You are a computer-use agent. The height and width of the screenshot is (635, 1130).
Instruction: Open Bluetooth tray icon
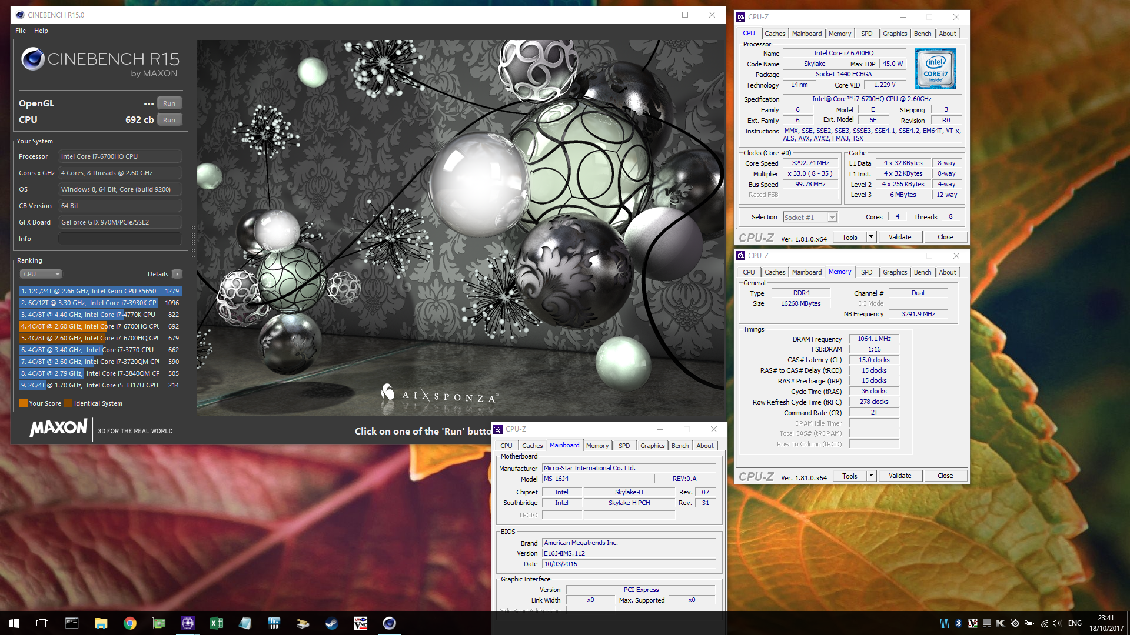(x=958, y=623)
